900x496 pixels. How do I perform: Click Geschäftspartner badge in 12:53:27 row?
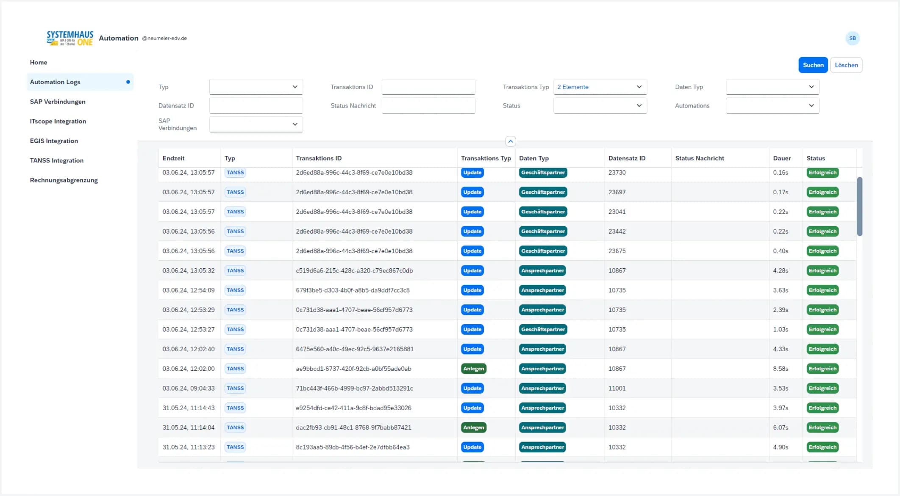543,329
